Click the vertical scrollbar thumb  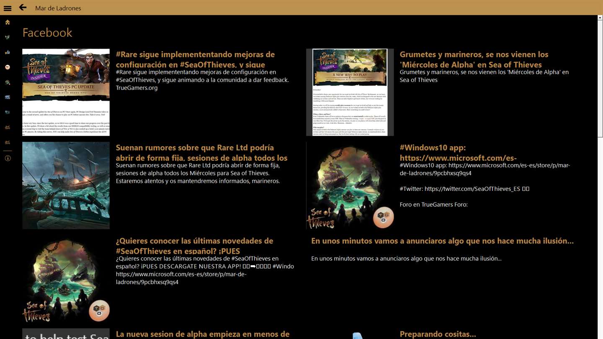[600, 79]
